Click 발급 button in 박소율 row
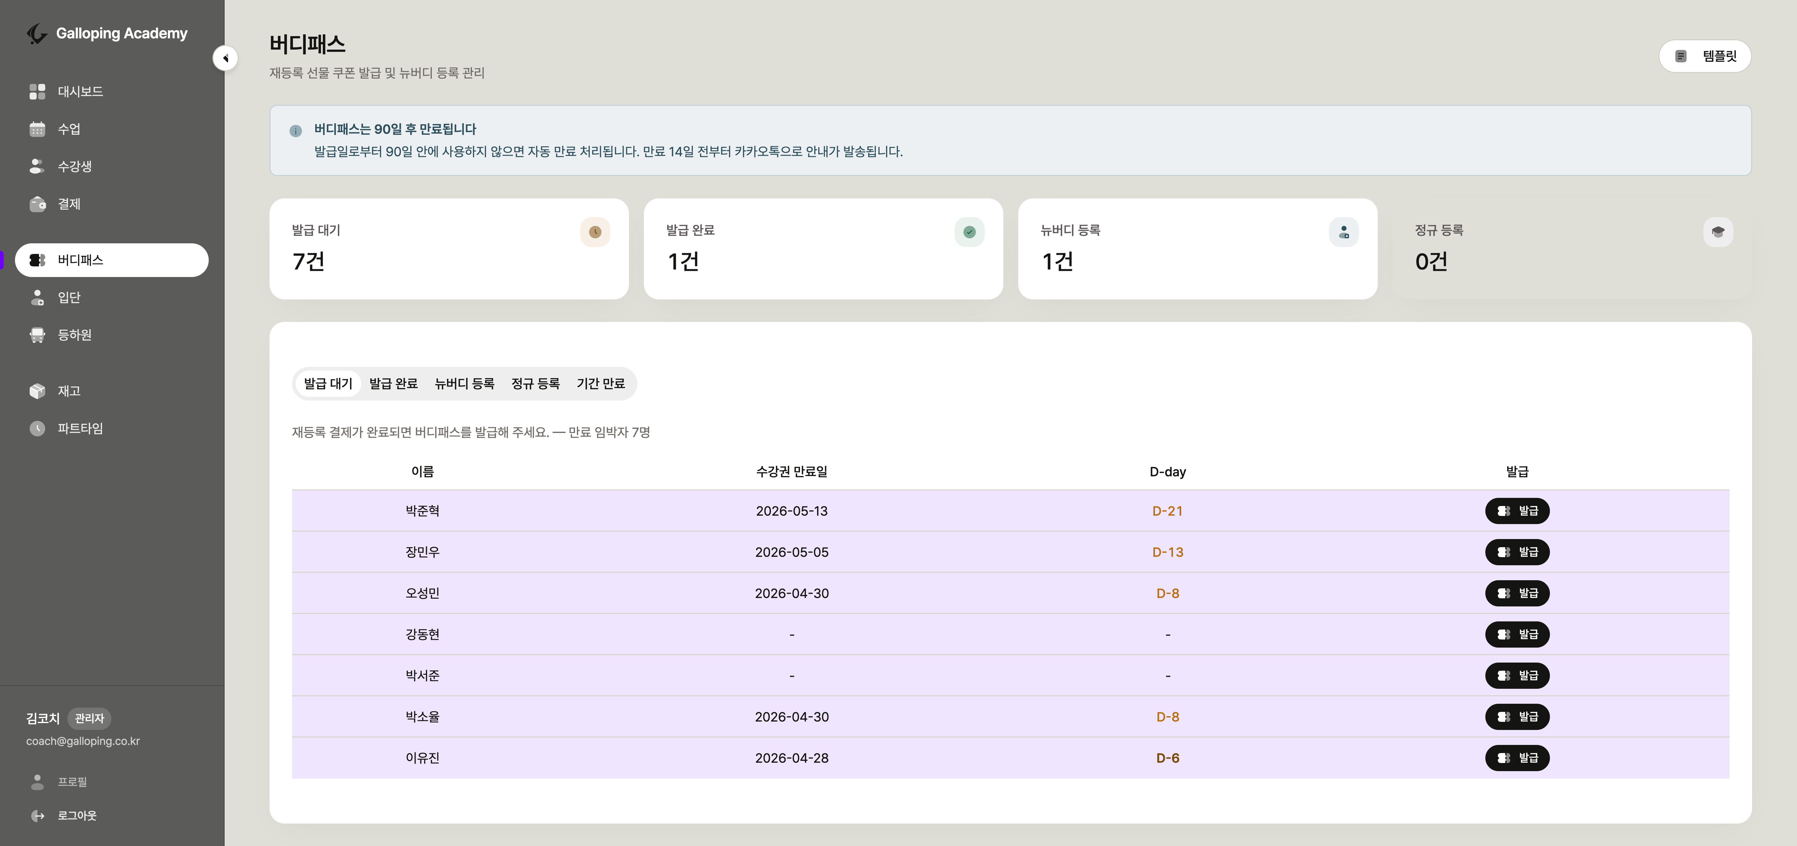1797x846 pixels. coord(1517,716)
